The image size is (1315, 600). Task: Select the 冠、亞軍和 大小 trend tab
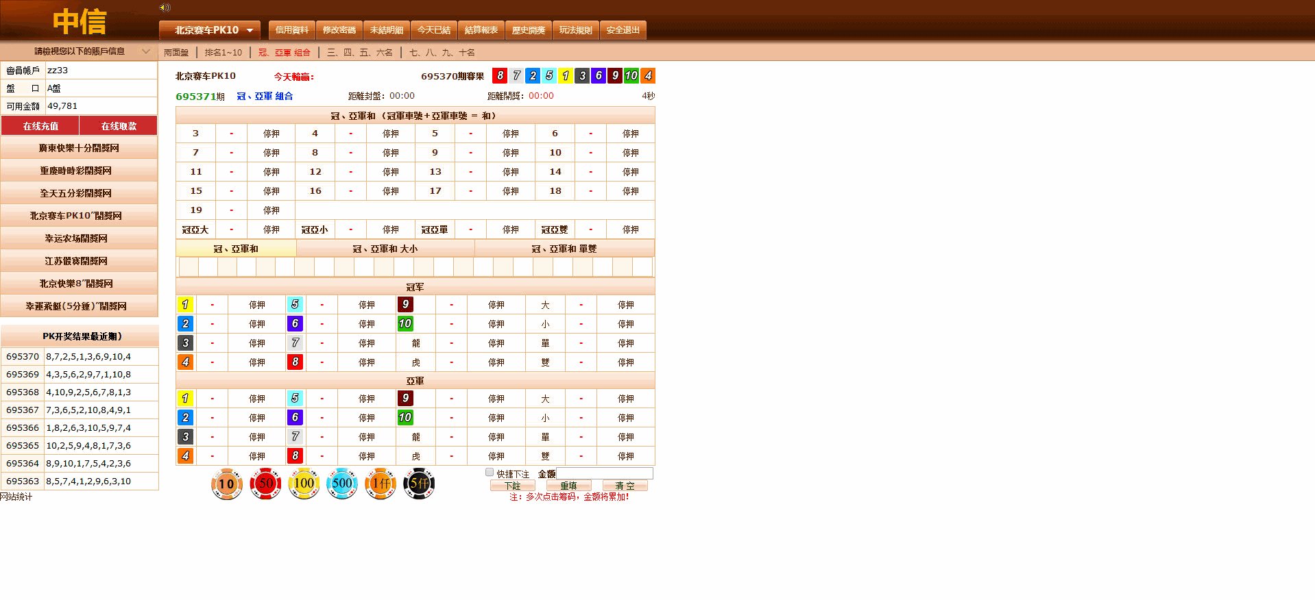385,249
